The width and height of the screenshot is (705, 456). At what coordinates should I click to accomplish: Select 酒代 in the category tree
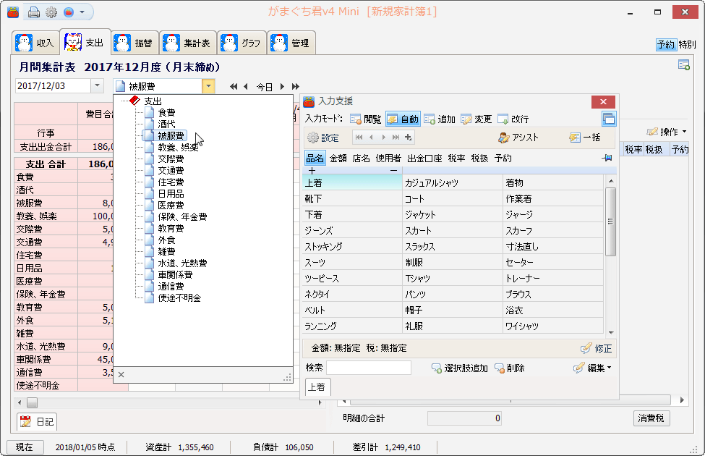pos(166,124)
